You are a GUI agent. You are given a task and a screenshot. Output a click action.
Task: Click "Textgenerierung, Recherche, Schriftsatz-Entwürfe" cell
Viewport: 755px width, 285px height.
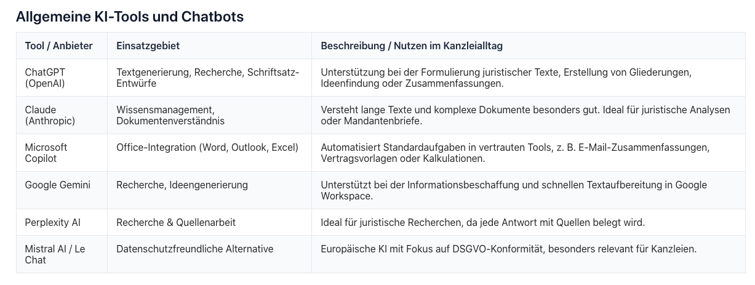click(207, 78)
